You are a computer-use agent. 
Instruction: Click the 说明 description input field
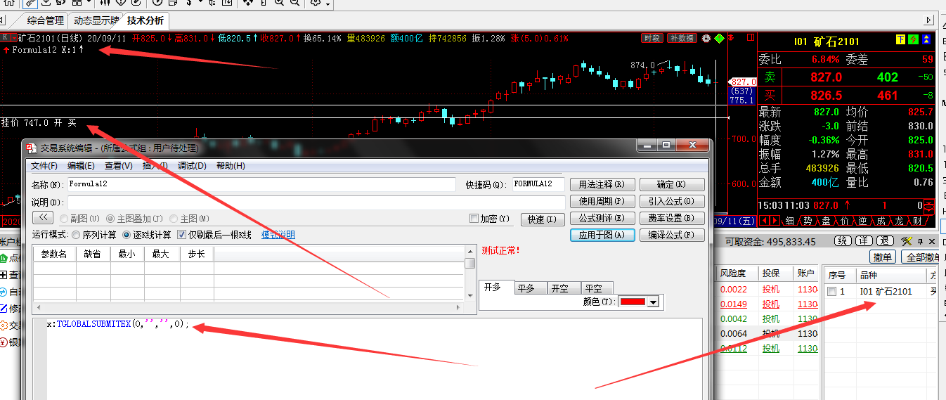(316, 202)
